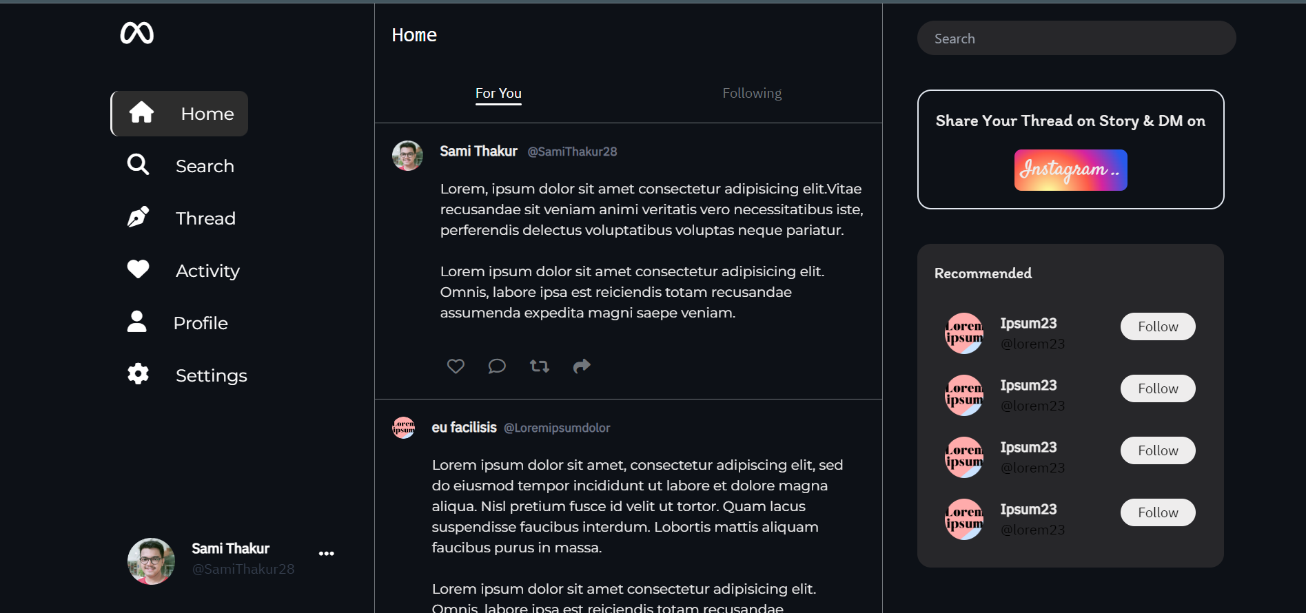Open @Loremipsumdolor profile handle link
This screenshot has width=1306, height=613.
click(557, 428)
